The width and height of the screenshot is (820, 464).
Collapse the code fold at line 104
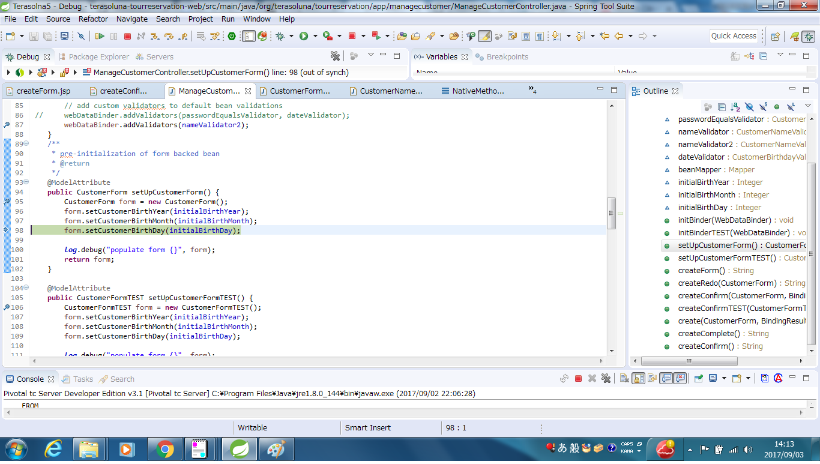26,288
